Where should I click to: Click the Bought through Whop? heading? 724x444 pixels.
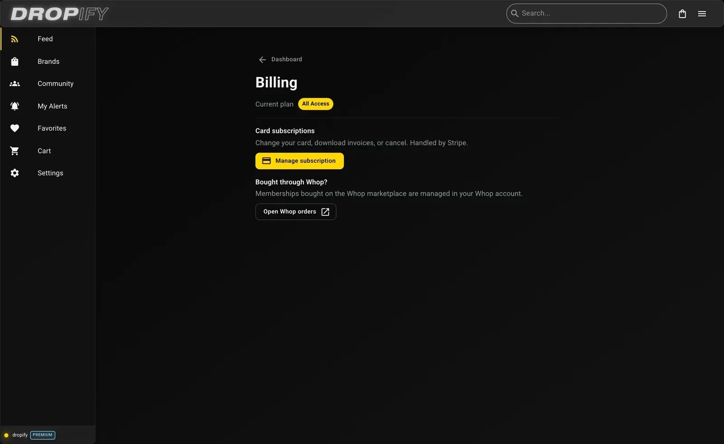[291, 182]
